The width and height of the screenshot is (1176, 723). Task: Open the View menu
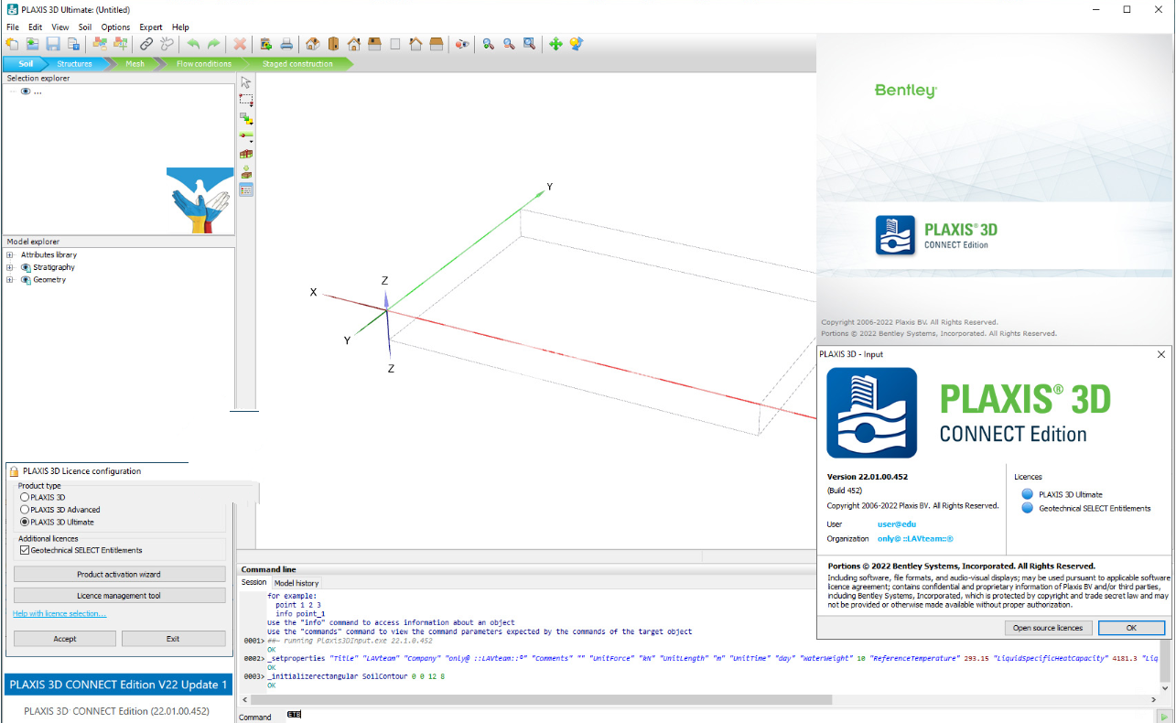(x=60, y=27)
